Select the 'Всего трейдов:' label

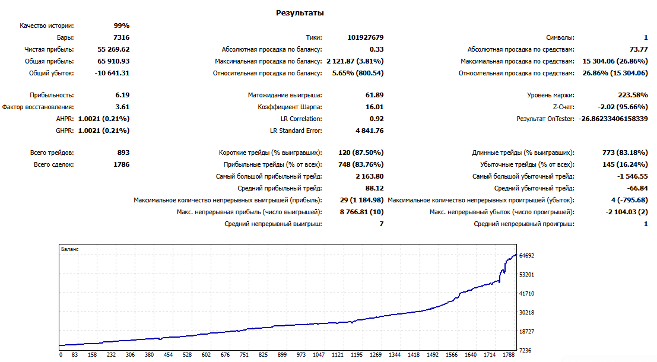(x=52, y=153)
